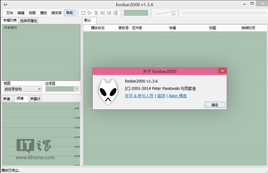Switch to the 选择项属性 tab
Viewport: 268px width, 173px height.
pos(29,21)
